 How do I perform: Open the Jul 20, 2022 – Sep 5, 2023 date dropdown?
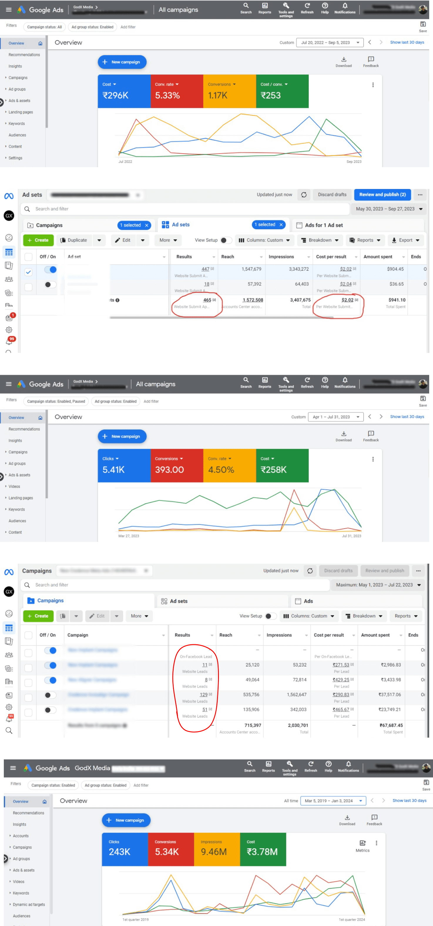click(x=330, y=42)
